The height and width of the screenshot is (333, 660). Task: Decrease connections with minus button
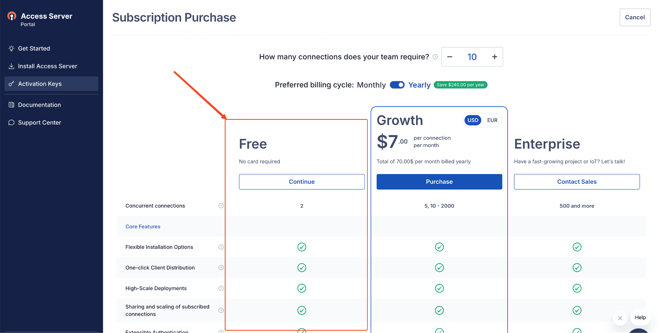click(x=450, y=57)
